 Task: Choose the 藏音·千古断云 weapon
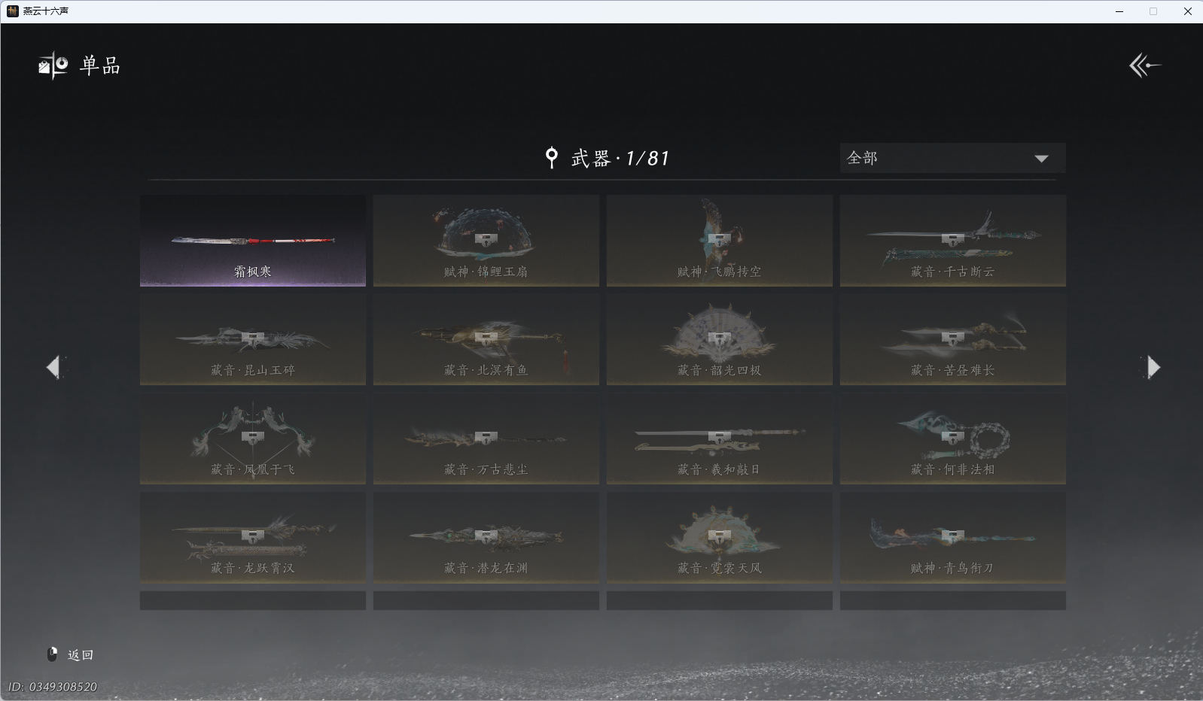tap(952, 241)
